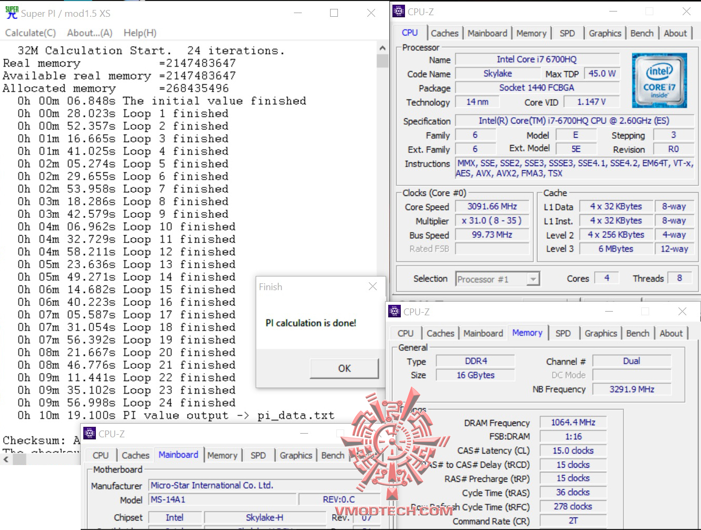This screenshot has height=530, width=701.
Task: Click the Super PI vertical scrollbar thumb
Action: click(x=382, y=61)
